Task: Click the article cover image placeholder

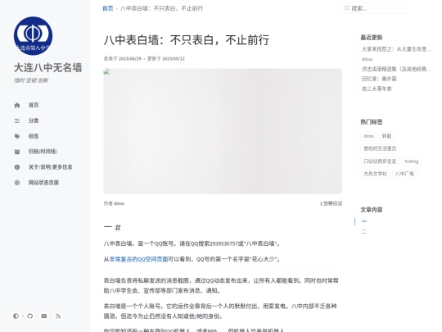Action: coord(223,131)
